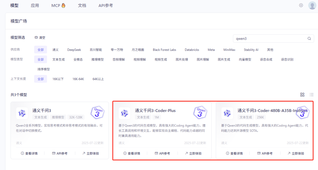Filter model type by 语音合成

tap(266, 59)
